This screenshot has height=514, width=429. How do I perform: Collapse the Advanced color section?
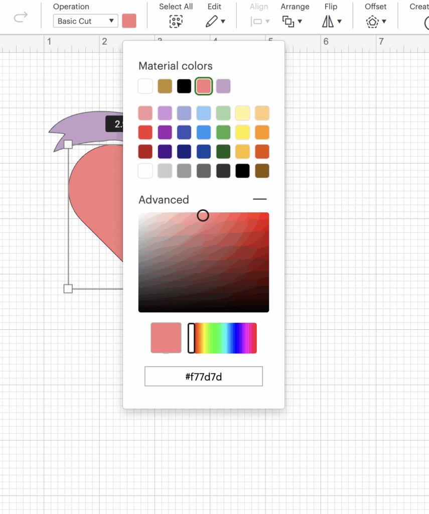259,199
